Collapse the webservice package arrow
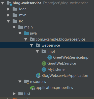Screen dimensions: 94x99 click(x=32, y=45)
